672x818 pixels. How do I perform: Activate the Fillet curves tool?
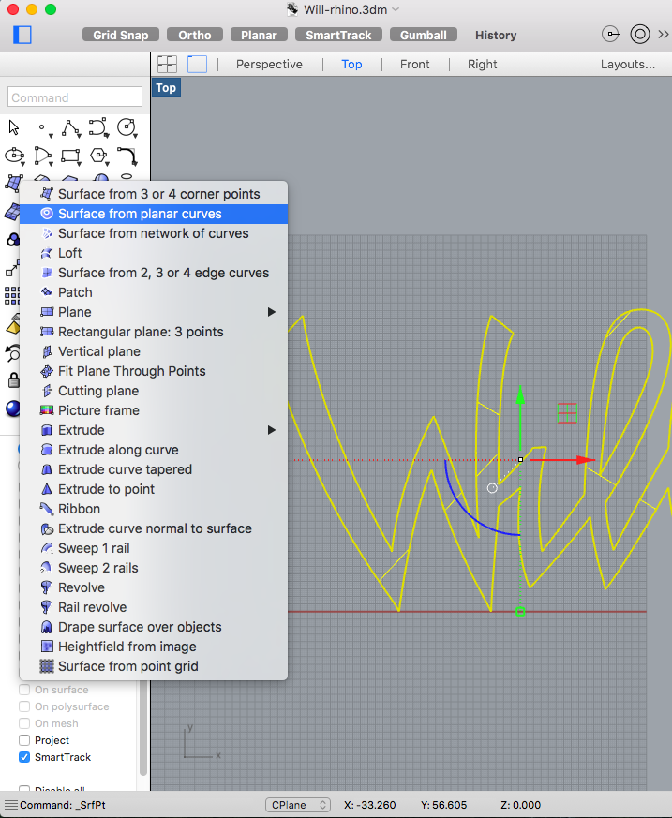(x=127, y=156)
